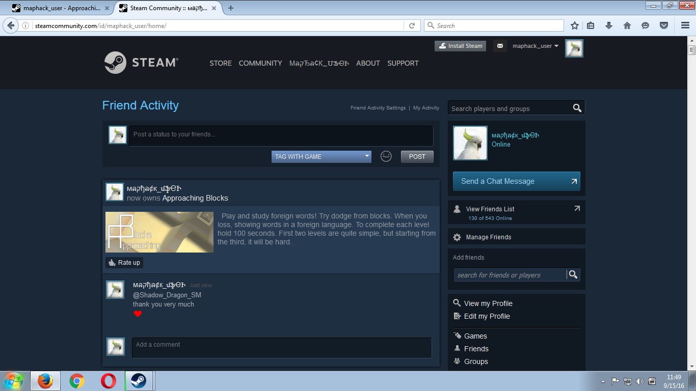The width and height of the screenshot is (696, 391).
Task: Click the Friend Activity page heading
Action: pos(141,105)
